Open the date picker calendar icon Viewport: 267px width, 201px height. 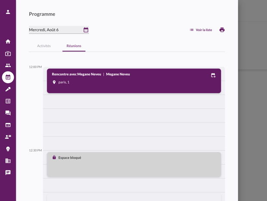point(86,30)
